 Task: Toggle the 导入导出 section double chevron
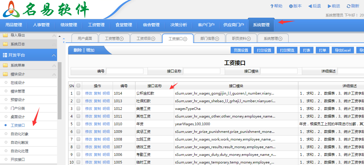click(x=54, y=36)
